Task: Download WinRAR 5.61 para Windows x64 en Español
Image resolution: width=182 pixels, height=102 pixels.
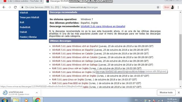Action: pyautogui.click(x=75, y=46)
